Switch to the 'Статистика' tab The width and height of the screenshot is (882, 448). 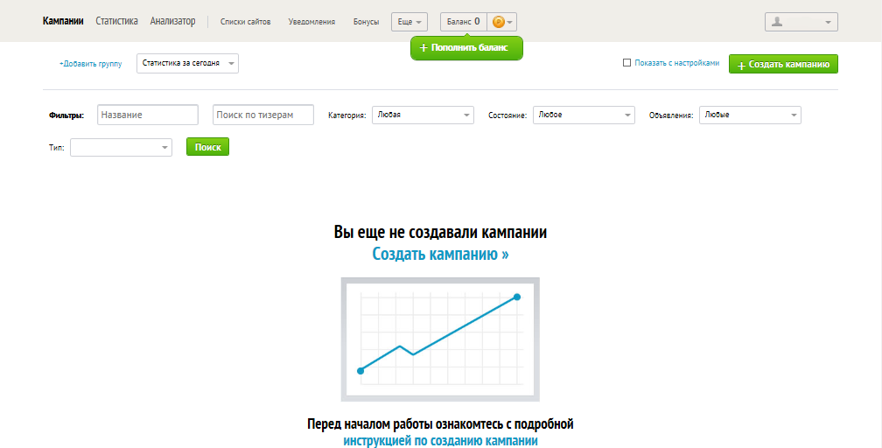[116, 21]
